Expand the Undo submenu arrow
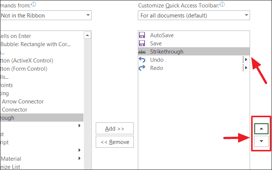 pos(245,60)
